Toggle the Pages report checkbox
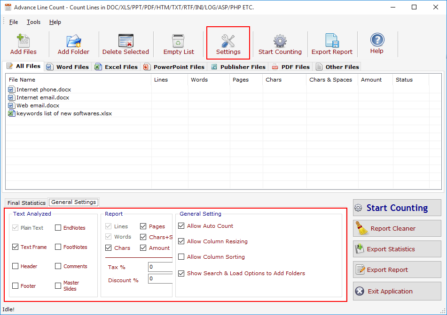This screenshot has width=447, height=315. 143,226
